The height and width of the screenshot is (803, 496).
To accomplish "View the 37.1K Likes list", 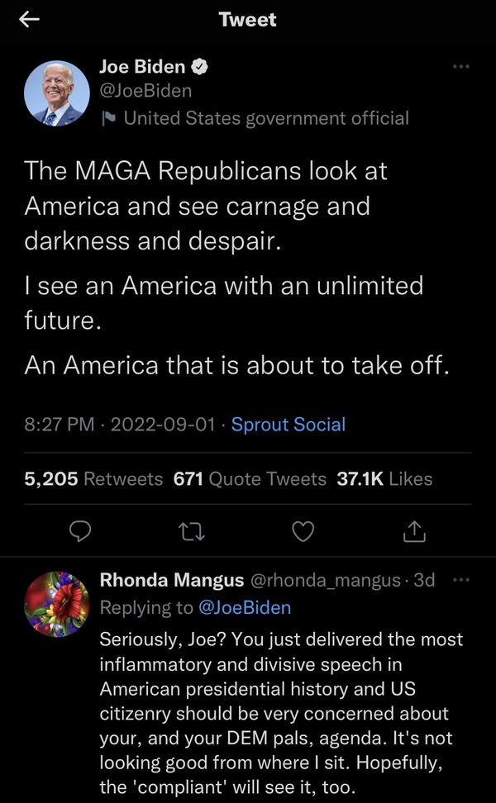I will 384,478.
